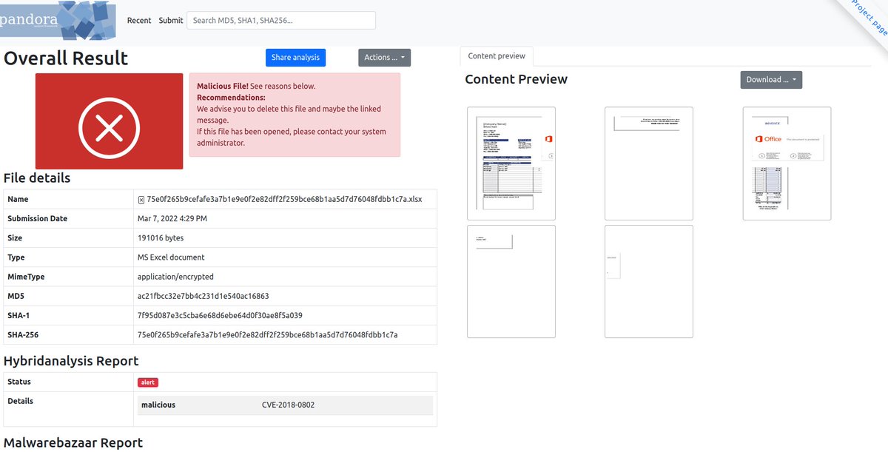Click the Overall Result heading
Screen dimensions: 888x452
point(66,58)
